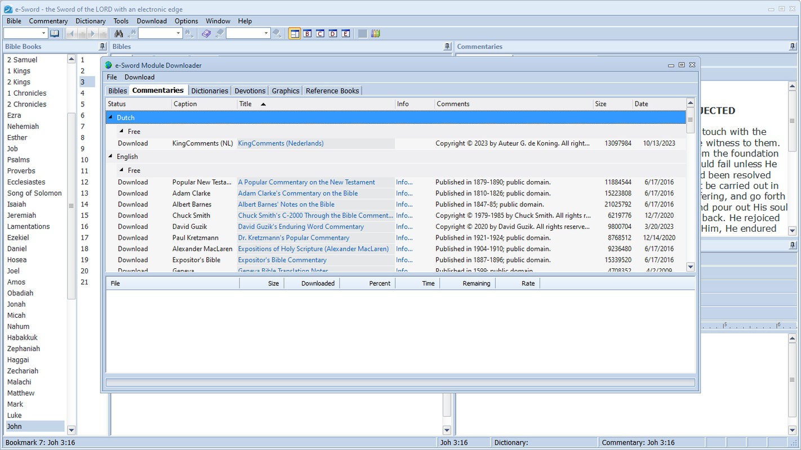The width and height of the screenshot is (801, 450).
Task: Collapse the Dutch language group
Action: pos(110,118)
